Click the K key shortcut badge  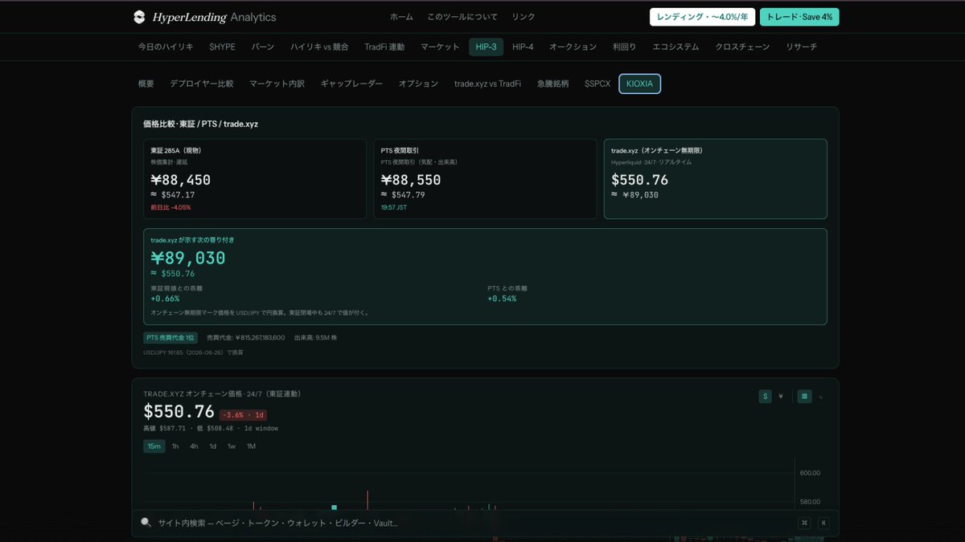coord(823,523)
